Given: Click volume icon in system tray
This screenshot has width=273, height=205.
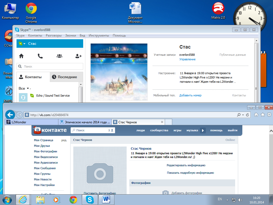Looking at the screenshot, I should coord(240,200).
